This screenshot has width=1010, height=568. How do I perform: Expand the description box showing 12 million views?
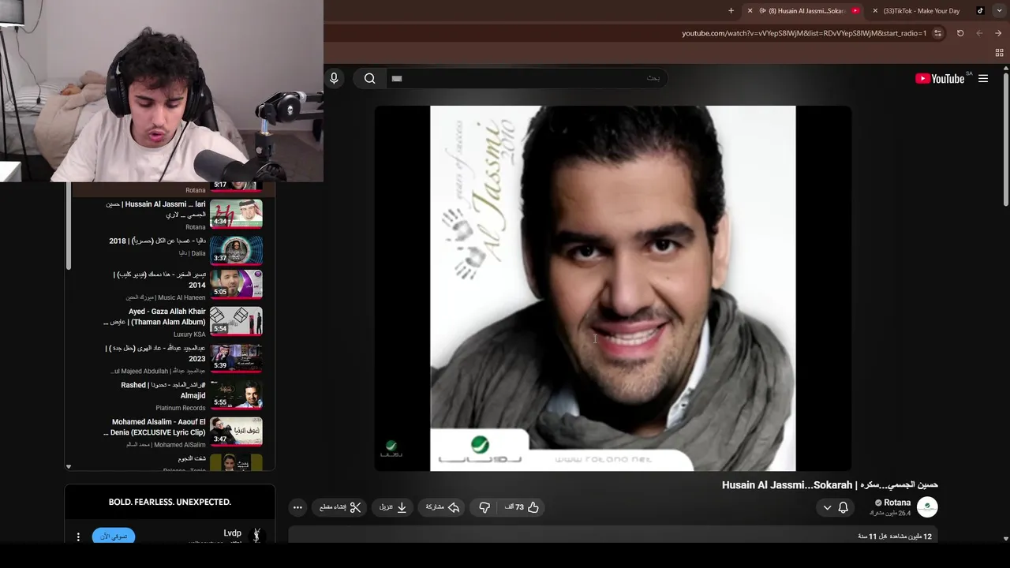[614, 536]
